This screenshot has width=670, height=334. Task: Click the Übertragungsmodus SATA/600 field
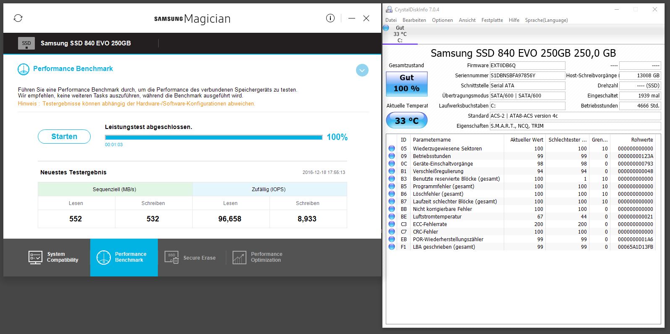point(527,96)
